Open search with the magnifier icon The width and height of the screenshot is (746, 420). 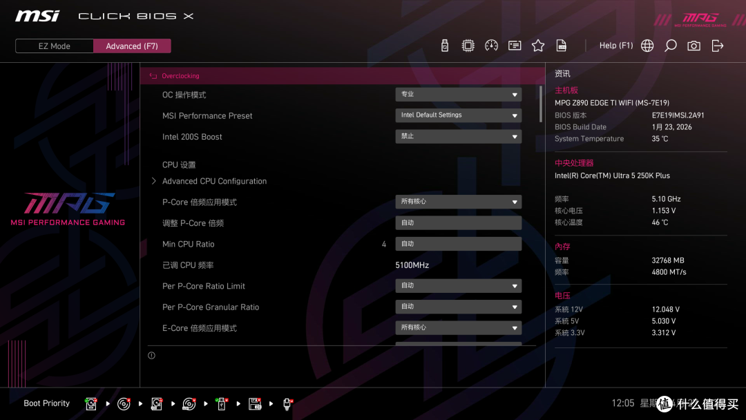(670, 46)
